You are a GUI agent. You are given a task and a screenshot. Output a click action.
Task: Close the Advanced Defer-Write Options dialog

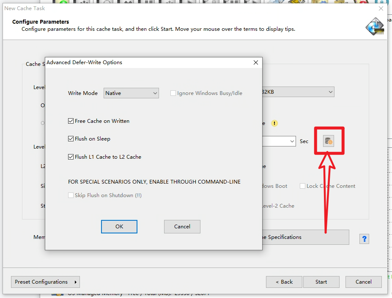coord(255,62)
